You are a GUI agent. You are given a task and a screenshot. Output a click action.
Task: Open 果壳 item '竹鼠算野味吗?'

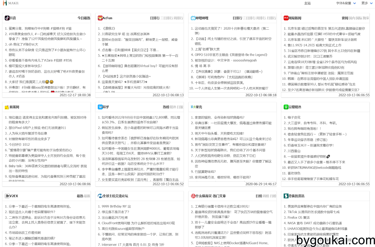click(x=205, y=172)
